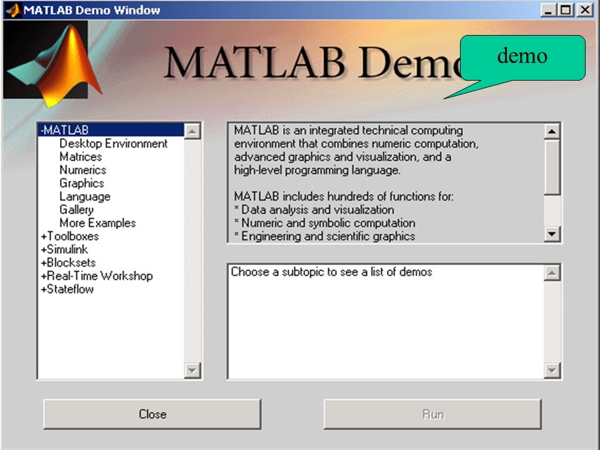Click the '* Data analysis and visualization' line
Viewport: 600px width, 450px height.
(x=314, y=210)
